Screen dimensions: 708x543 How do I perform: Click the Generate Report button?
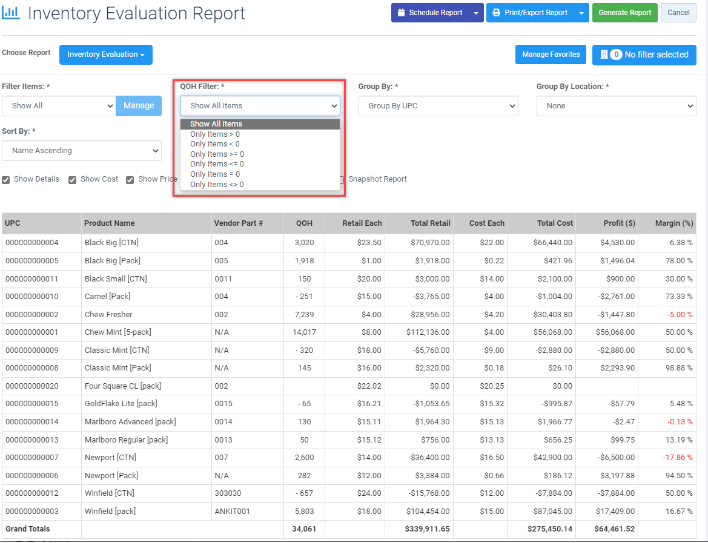625,13
